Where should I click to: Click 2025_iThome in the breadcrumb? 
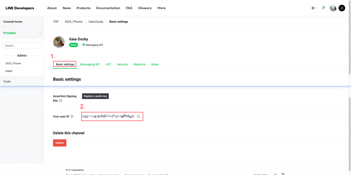coord(73,22)
